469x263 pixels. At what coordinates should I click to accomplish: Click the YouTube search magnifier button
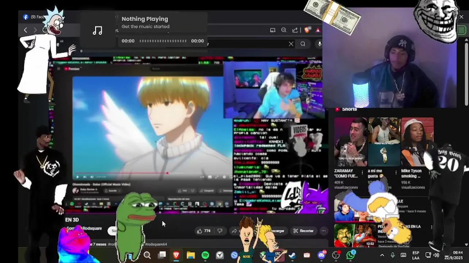click(x=303, y=44)
